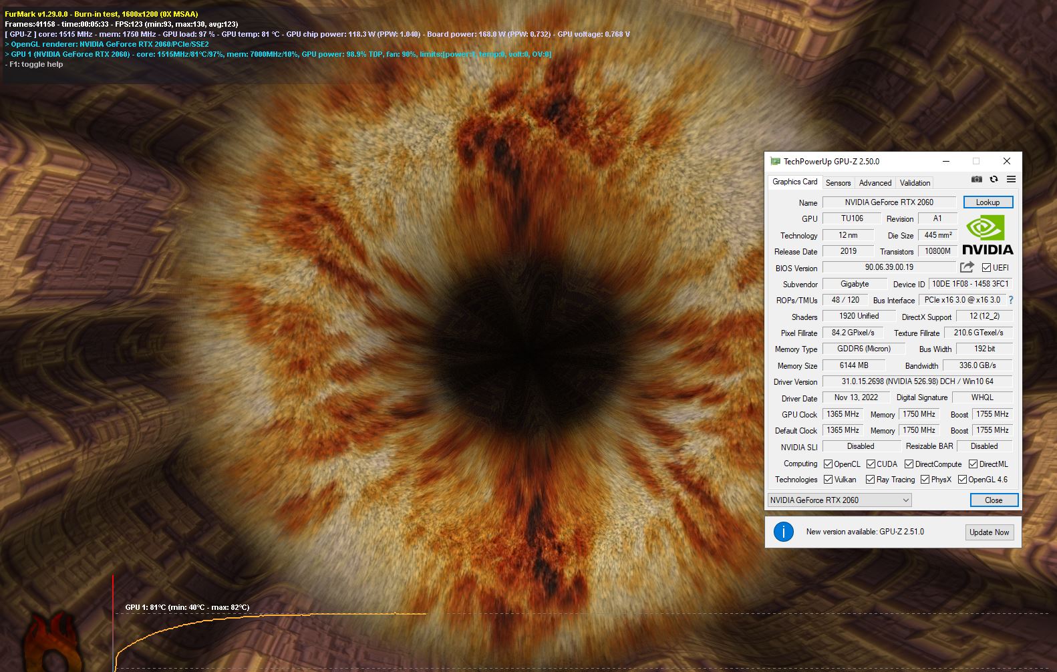The width and height of the screenshot is (1057, 672).
Task: Click the NVIDIA logo image
Action: (987, 236)
